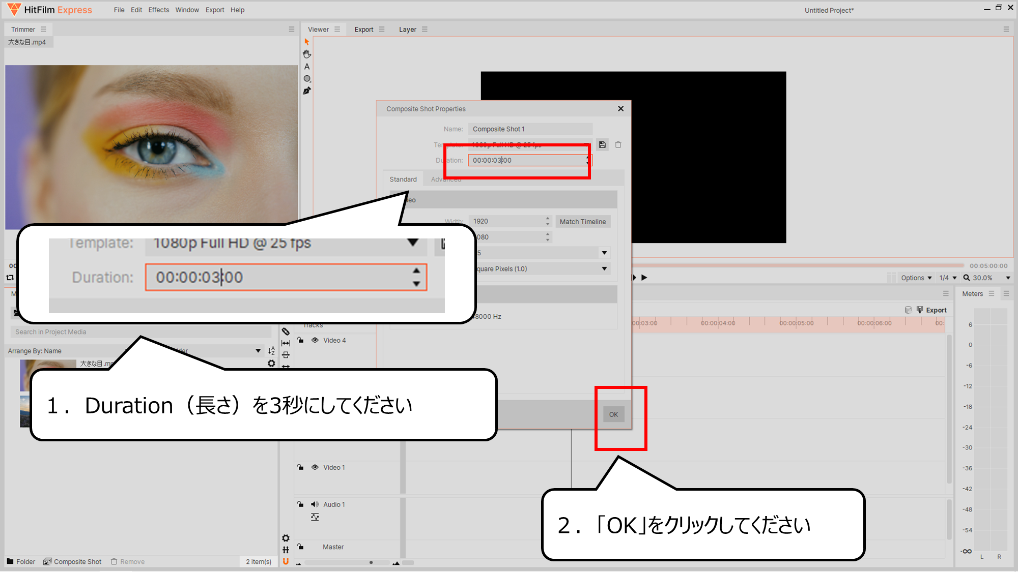The image size is (1018, 572).
Task: Open the Meters panel menu icon
Action: (991, 294)
